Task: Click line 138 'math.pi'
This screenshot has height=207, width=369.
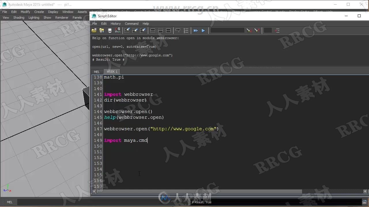Action: [x=114, y=77]
